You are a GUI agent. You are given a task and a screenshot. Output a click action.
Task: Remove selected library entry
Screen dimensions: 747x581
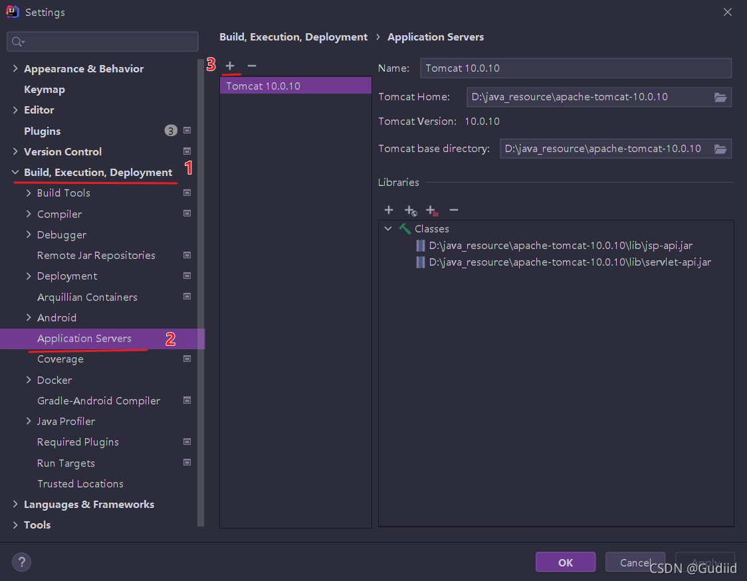pyautogui.click(x=453, y=210)
